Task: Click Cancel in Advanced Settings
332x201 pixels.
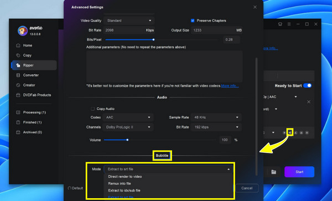Action: coord(247,188)
